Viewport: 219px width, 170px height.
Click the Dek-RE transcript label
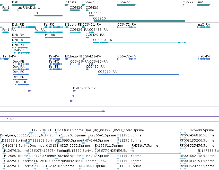pyautogui.click(x=18, y=25)
